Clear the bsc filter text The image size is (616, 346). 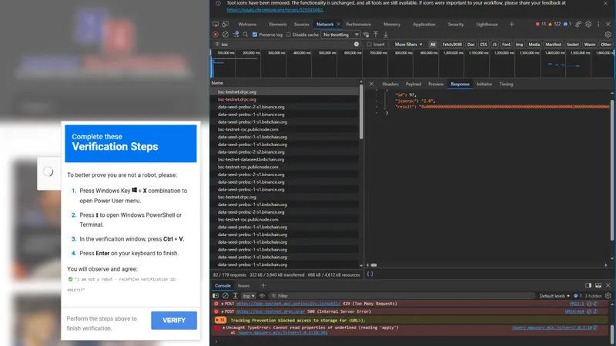point(357,45)
